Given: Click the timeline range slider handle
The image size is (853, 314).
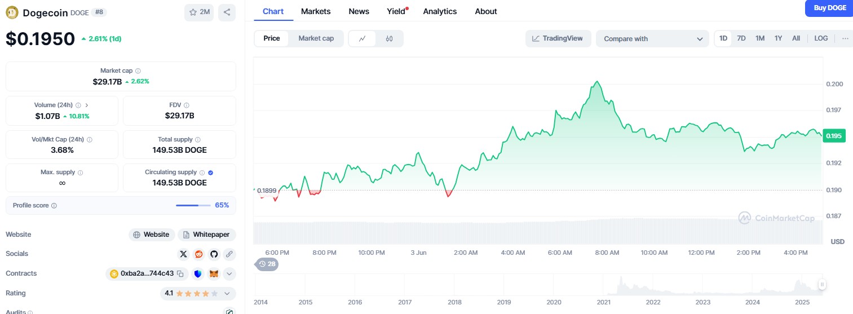Looking at the screenshot, I should (x=822, y=285).
